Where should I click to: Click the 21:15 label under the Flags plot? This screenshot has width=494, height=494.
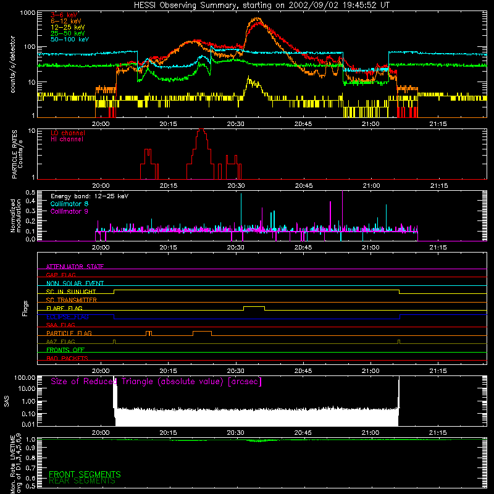(x=438, y=371)
